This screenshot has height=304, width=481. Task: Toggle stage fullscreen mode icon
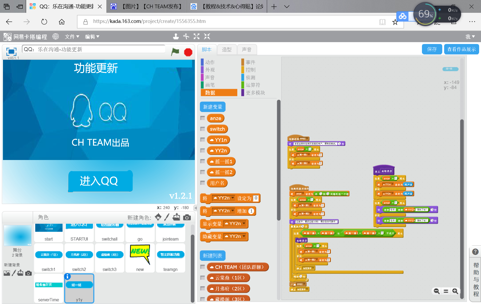[11, 51]
